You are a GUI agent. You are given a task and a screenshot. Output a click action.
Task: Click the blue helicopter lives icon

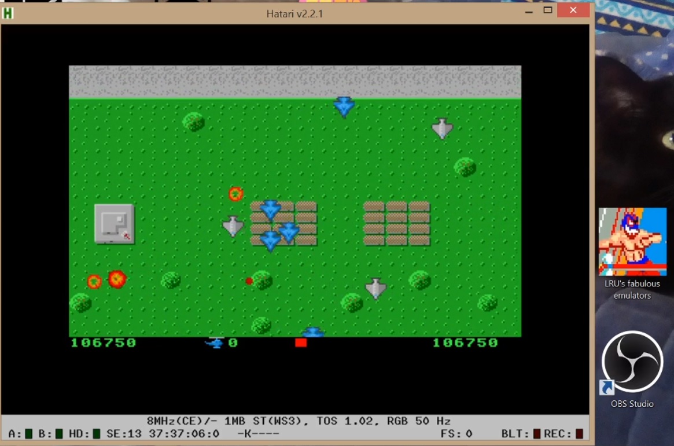click(215, 343)
